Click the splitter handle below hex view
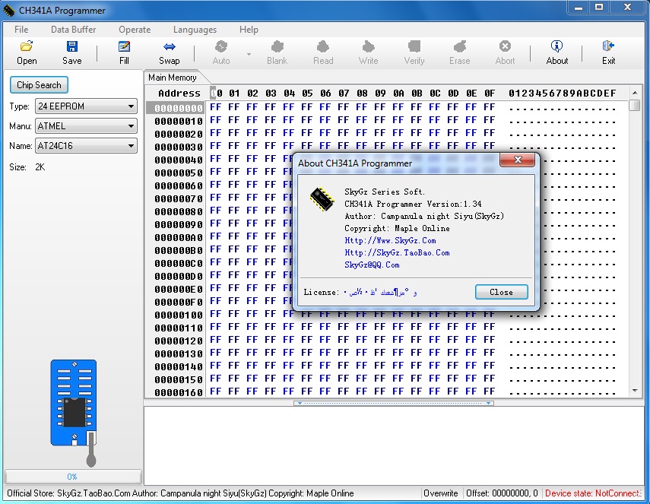650x504 pixels. tap(393, 403)
